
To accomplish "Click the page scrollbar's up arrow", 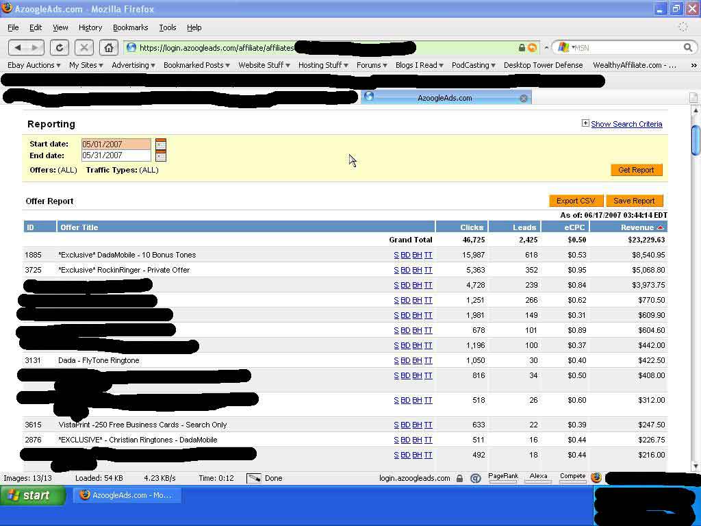I will tap(696, 110).
